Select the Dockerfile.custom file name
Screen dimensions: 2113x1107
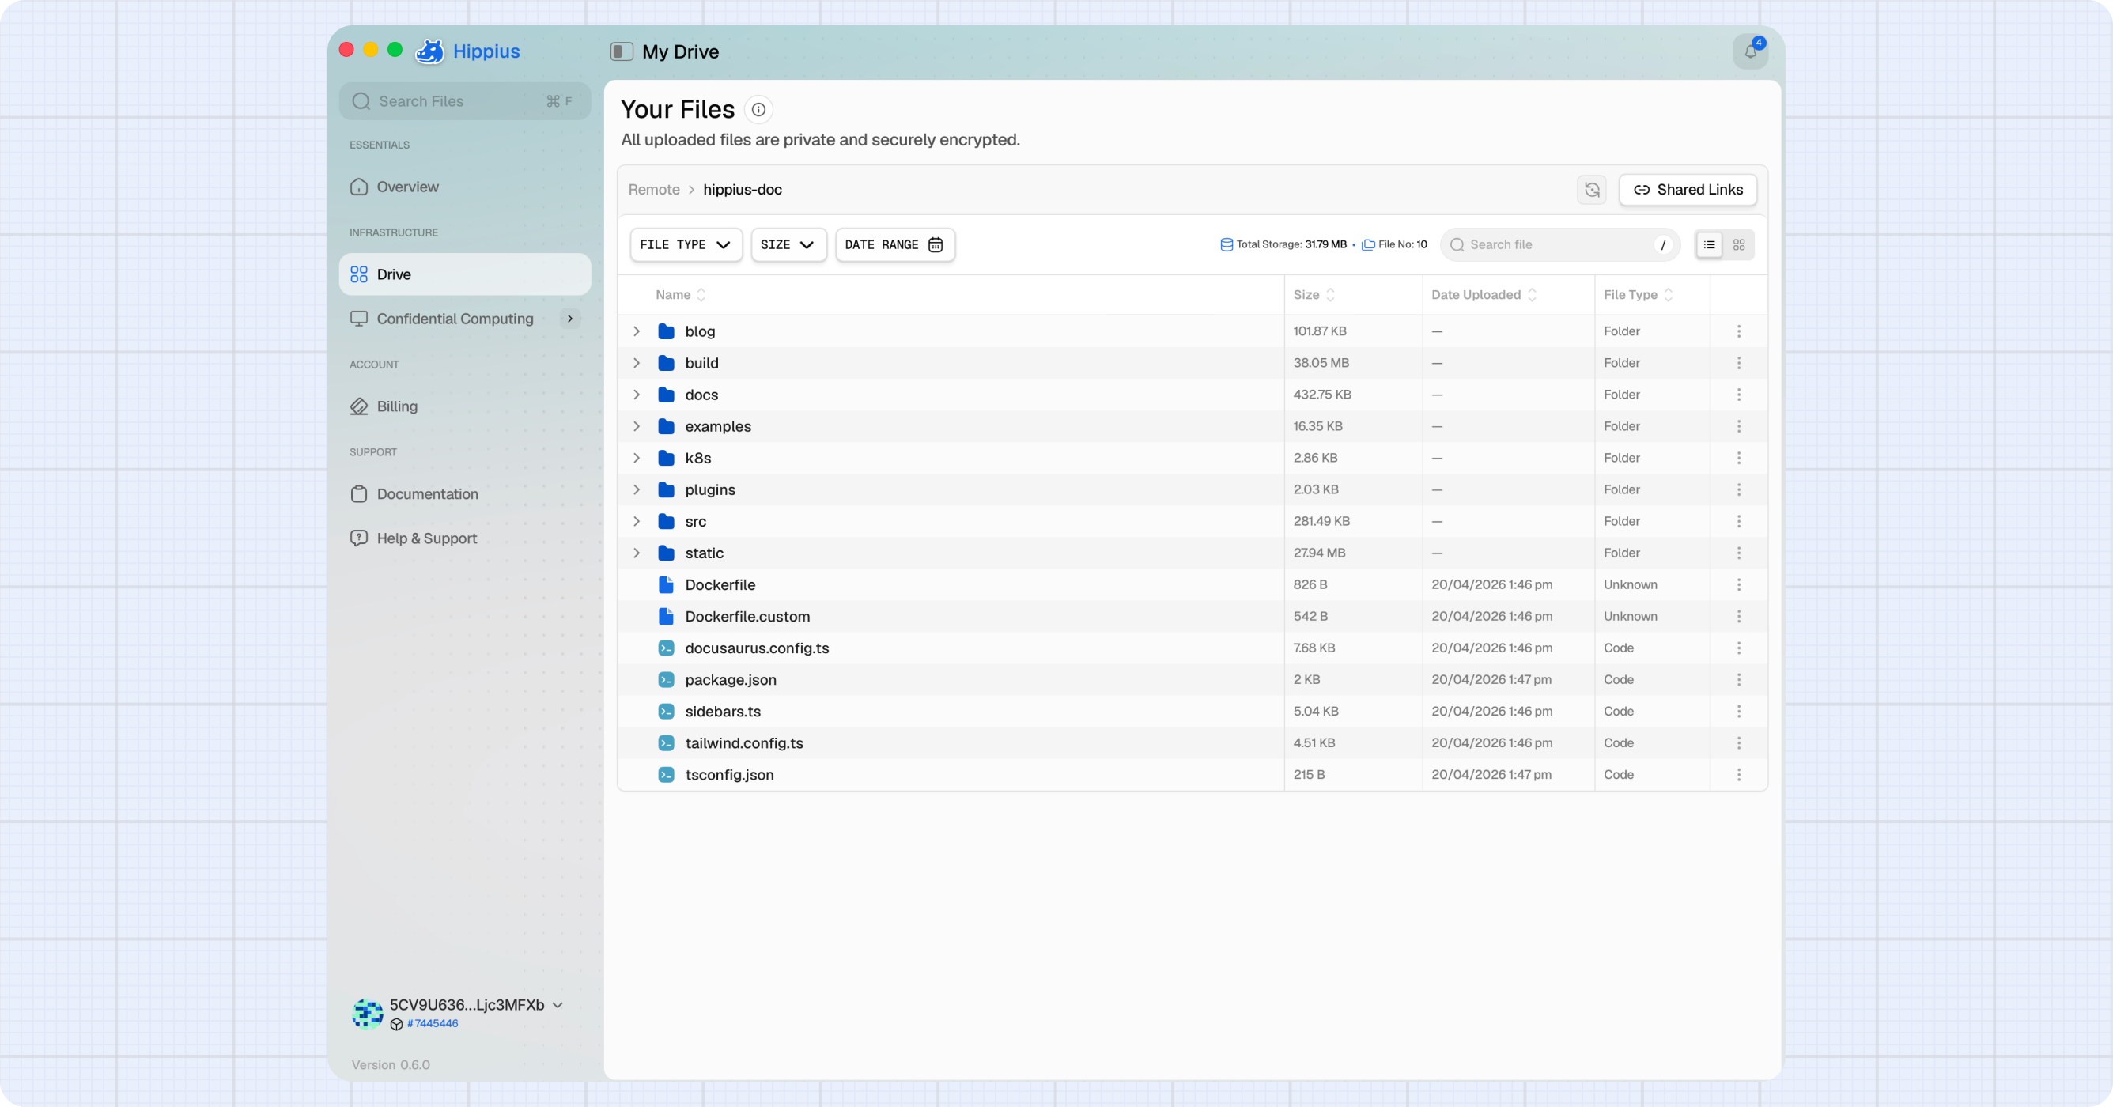[x=747, y=617]
